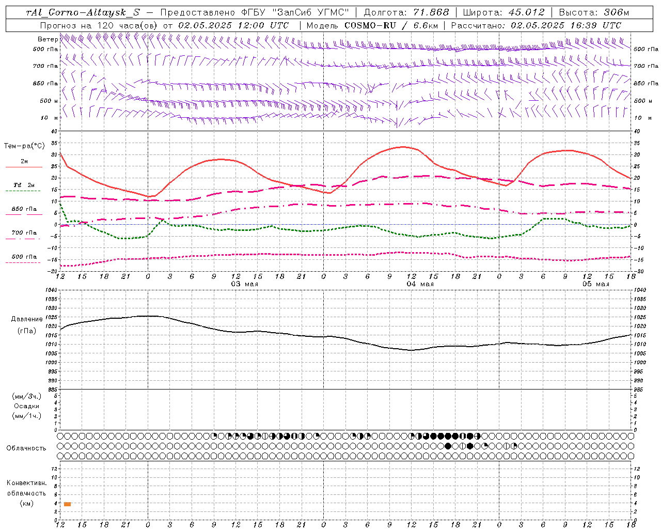Click the Давление pressure panel label
Screen dimensions: 661x529
pyautogui.click(x=27, y=319)
